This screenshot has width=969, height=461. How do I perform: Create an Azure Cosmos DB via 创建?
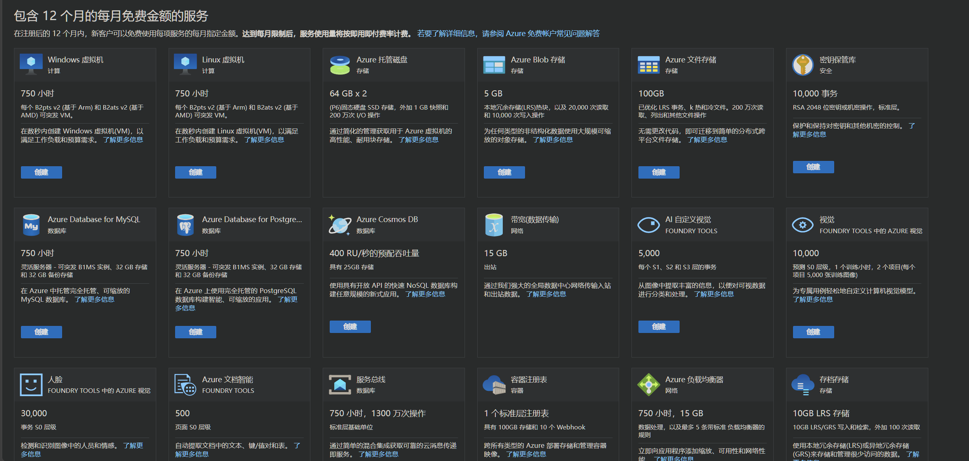(x=350, y=327)
